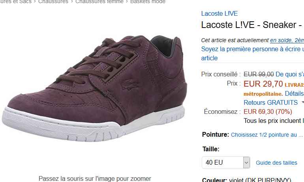Image resolution: width=304 pixels, height=182 pixels.
Task: Click the Lacoste L!VE Sneaker title
Action: coord(252,25)
